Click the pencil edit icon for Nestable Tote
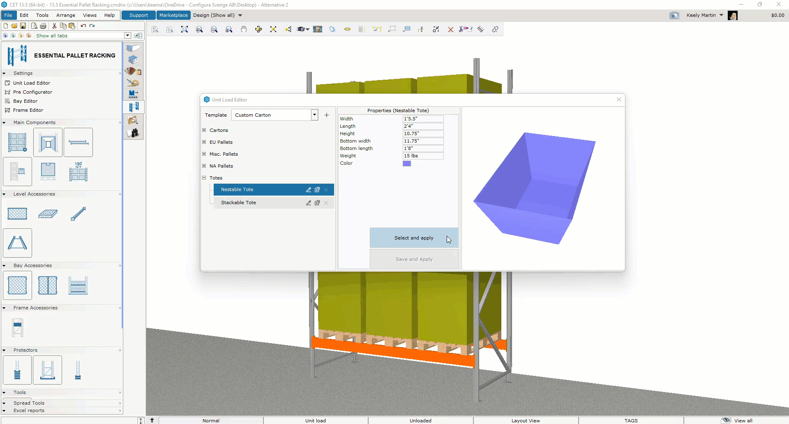The image size is (789, 424). click(x=309, y=189)
